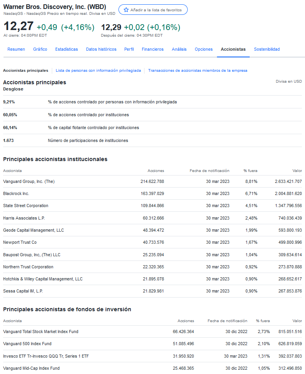Viewport: 305px width, 374px height.
Task: Click Invesco QQQ Tr, Series 1 ETF
Action: point(46,356)
